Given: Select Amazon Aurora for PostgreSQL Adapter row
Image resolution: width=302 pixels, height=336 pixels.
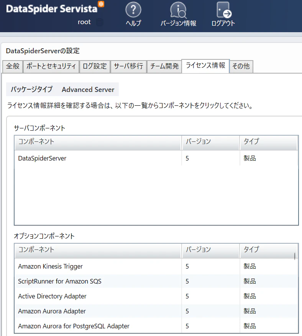Looking at the screenshot, I should (156, 326).
